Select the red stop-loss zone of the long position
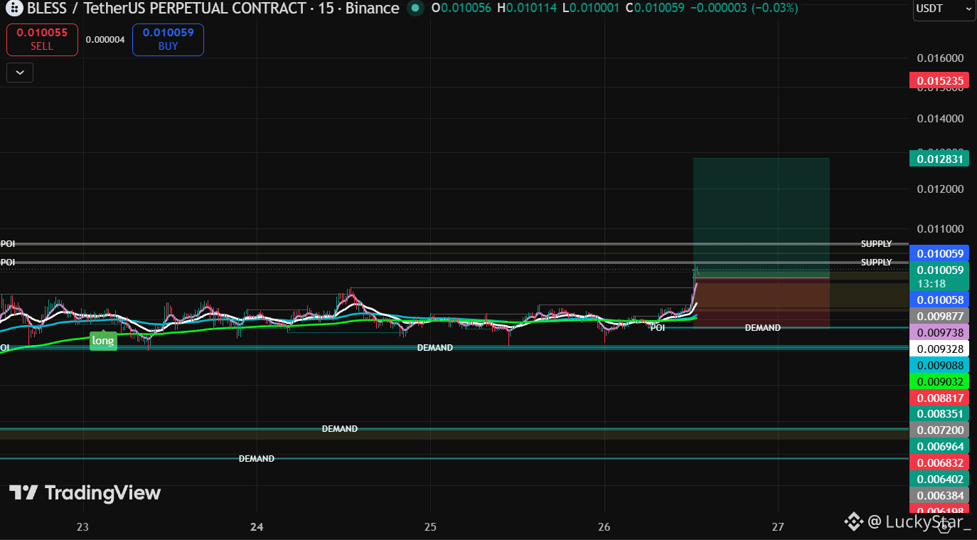977x540 pixels. (762, 303)
